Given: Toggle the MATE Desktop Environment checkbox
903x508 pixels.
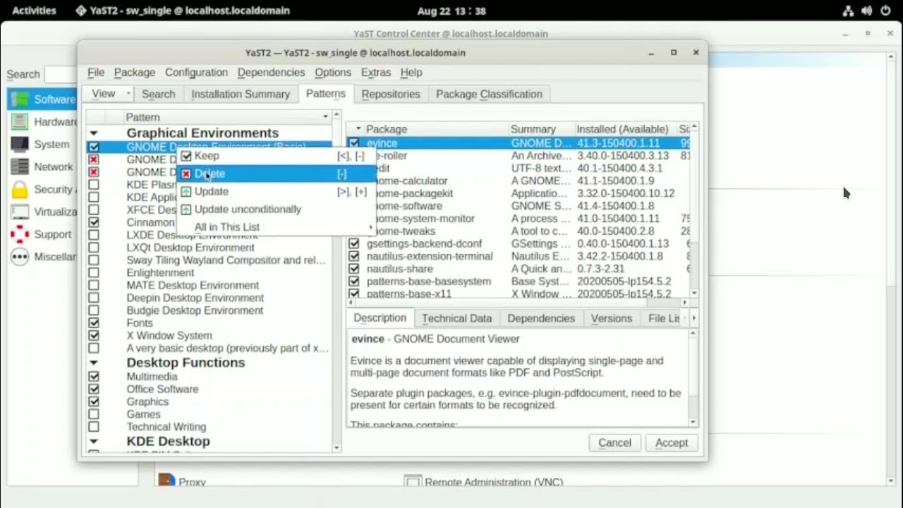Looking at the screenshot, I should tap(94, 285).
